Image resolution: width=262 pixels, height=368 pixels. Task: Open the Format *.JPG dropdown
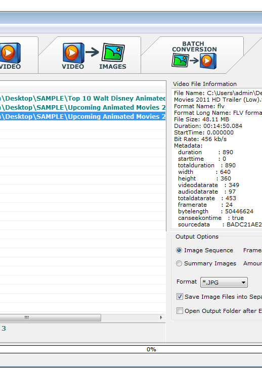coord(224,283)
